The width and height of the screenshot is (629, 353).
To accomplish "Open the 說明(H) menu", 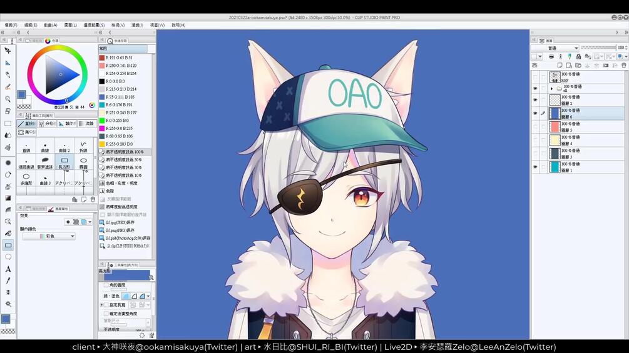I will pos(178,25).
